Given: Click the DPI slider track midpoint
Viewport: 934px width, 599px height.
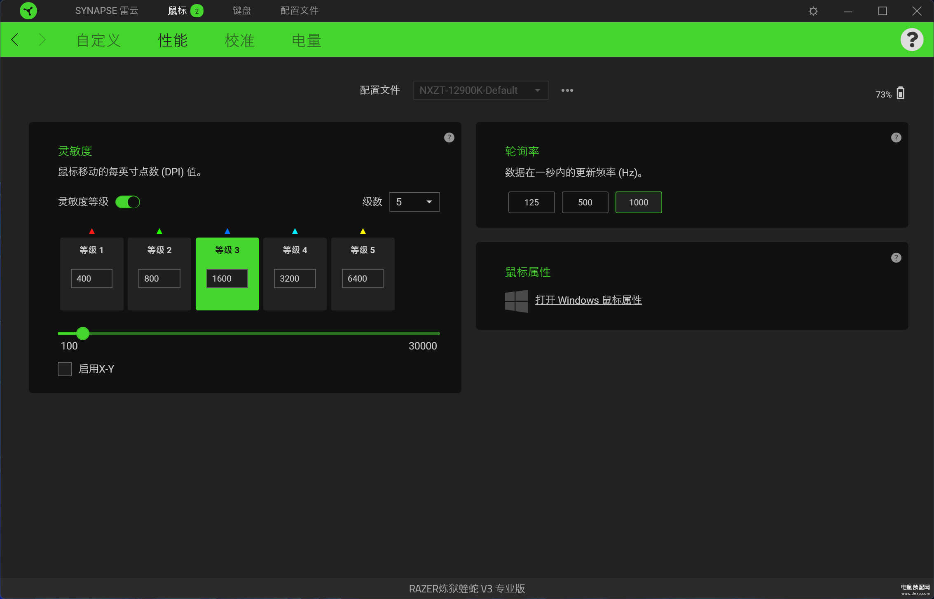Looking at the screenshot, I should pos(249,333).
